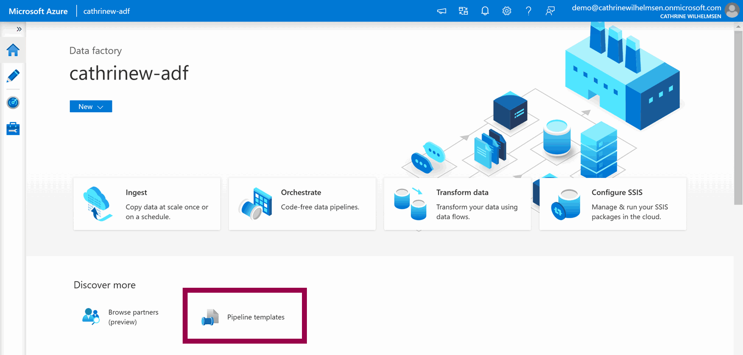Viewport: 743px width, 355px height.
Task: Open the Manage toolbox hub
Action: [x=13, y=129]
